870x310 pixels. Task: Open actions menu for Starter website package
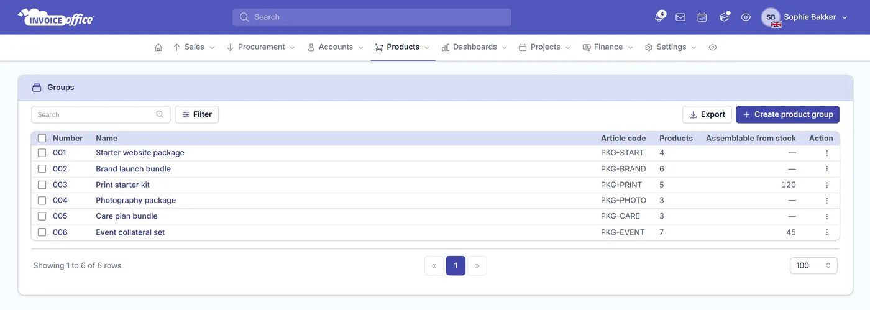click(827, 153)
